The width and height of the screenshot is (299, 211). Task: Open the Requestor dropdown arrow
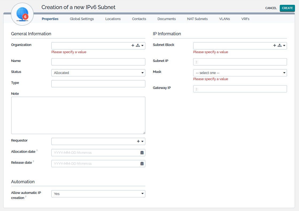142,141
